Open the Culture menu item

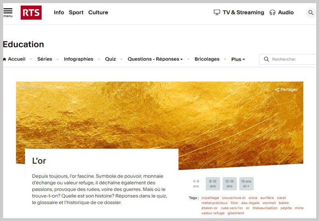98,12
